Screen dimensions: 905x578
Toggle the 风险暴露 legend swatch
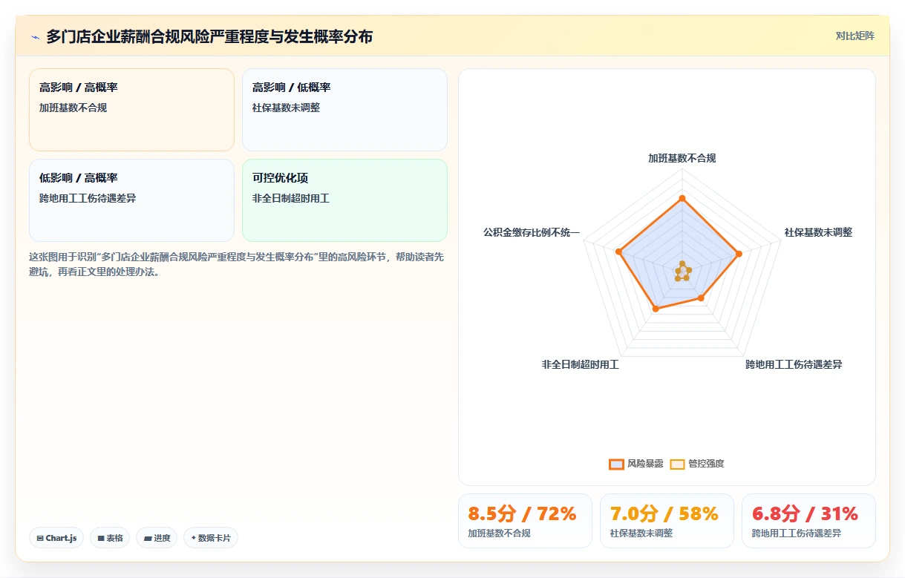(x=616, y=464)
